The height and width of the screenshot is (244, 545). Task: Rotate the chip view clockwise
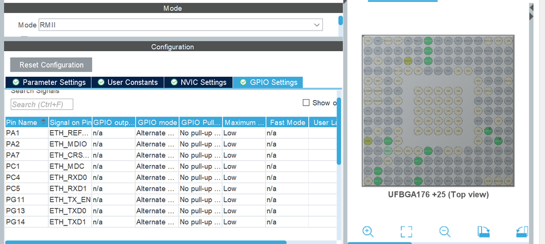pyautogui.click(x=483, y=231)
